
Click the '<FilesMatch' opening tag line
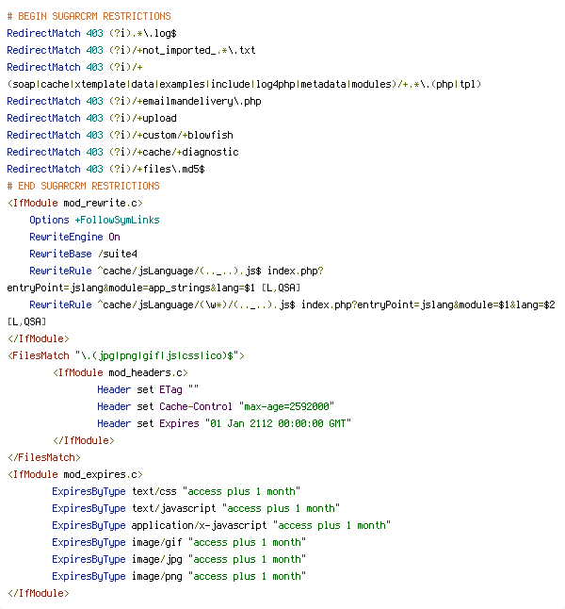(126, 355)
